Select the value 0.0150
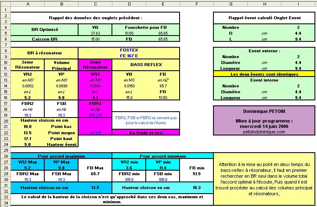Viewport: 317px width, 207px height. tap(129, 86)
